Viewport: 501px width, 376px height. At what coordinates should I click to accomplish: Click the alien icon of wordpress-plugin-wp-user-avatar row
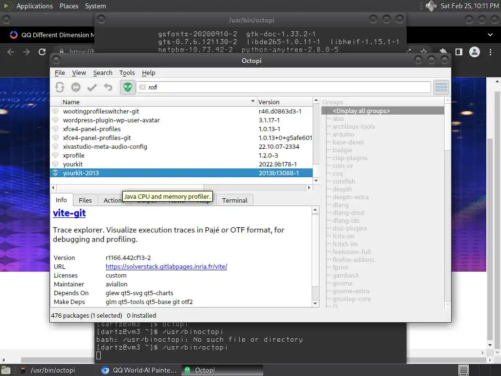pyautogui.click(x=56, y=120)
